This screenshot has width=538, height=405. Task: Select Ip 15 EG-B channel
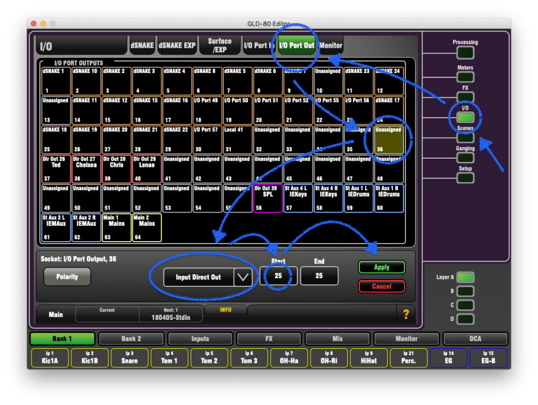click(488, 358)
